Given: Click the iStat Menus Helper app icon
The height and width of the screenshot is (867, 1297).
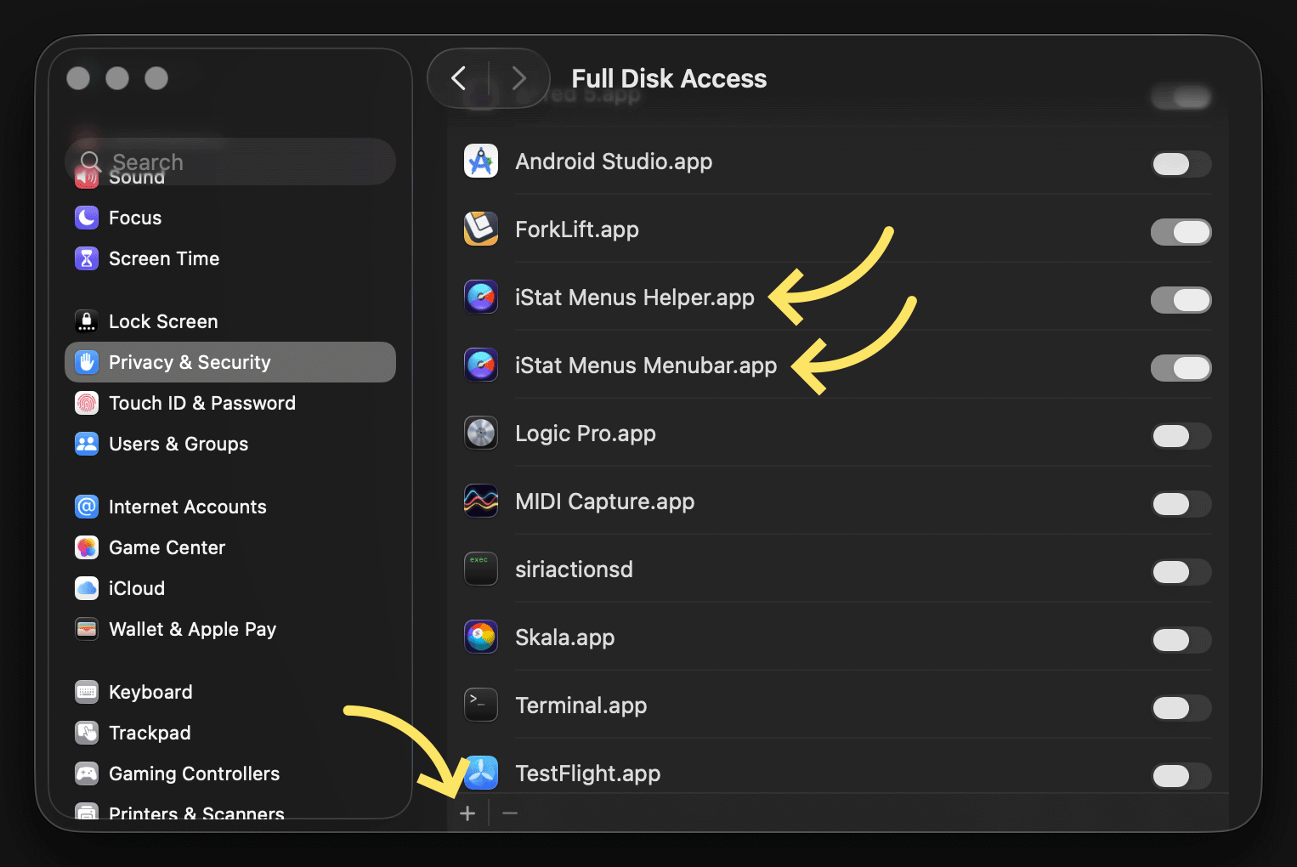Looking at the screenshot, I should tap(481, 297).
